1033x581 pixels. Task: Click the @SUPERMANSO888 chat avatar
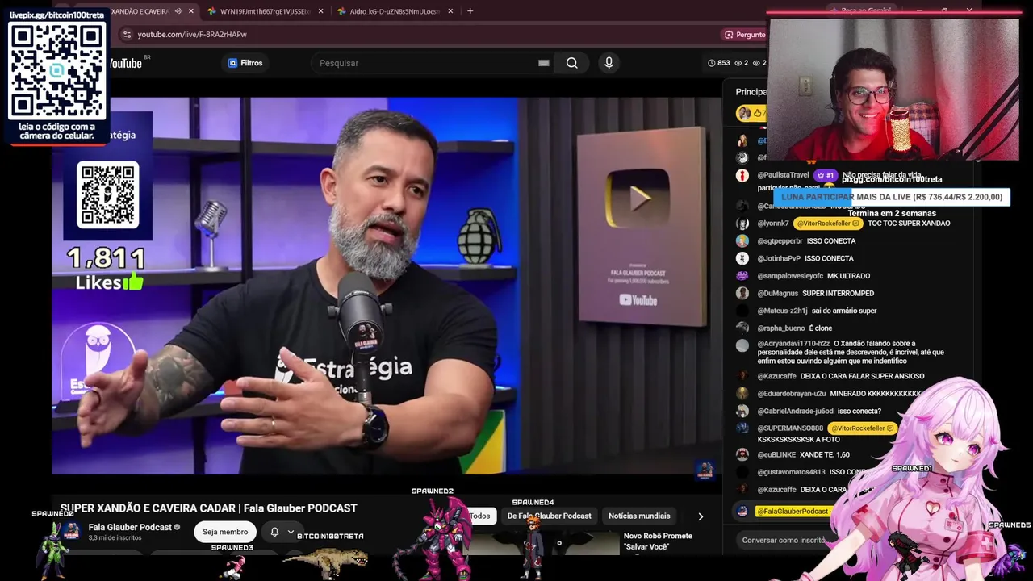coord(742,428)
